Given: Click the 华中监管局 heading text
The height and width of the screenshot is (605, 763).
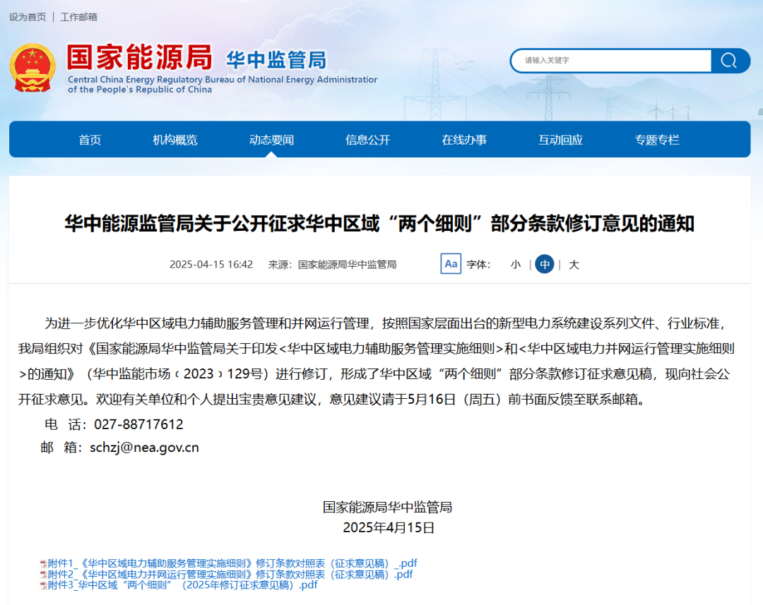Looking at the screenshot, I should pos(276,60).
